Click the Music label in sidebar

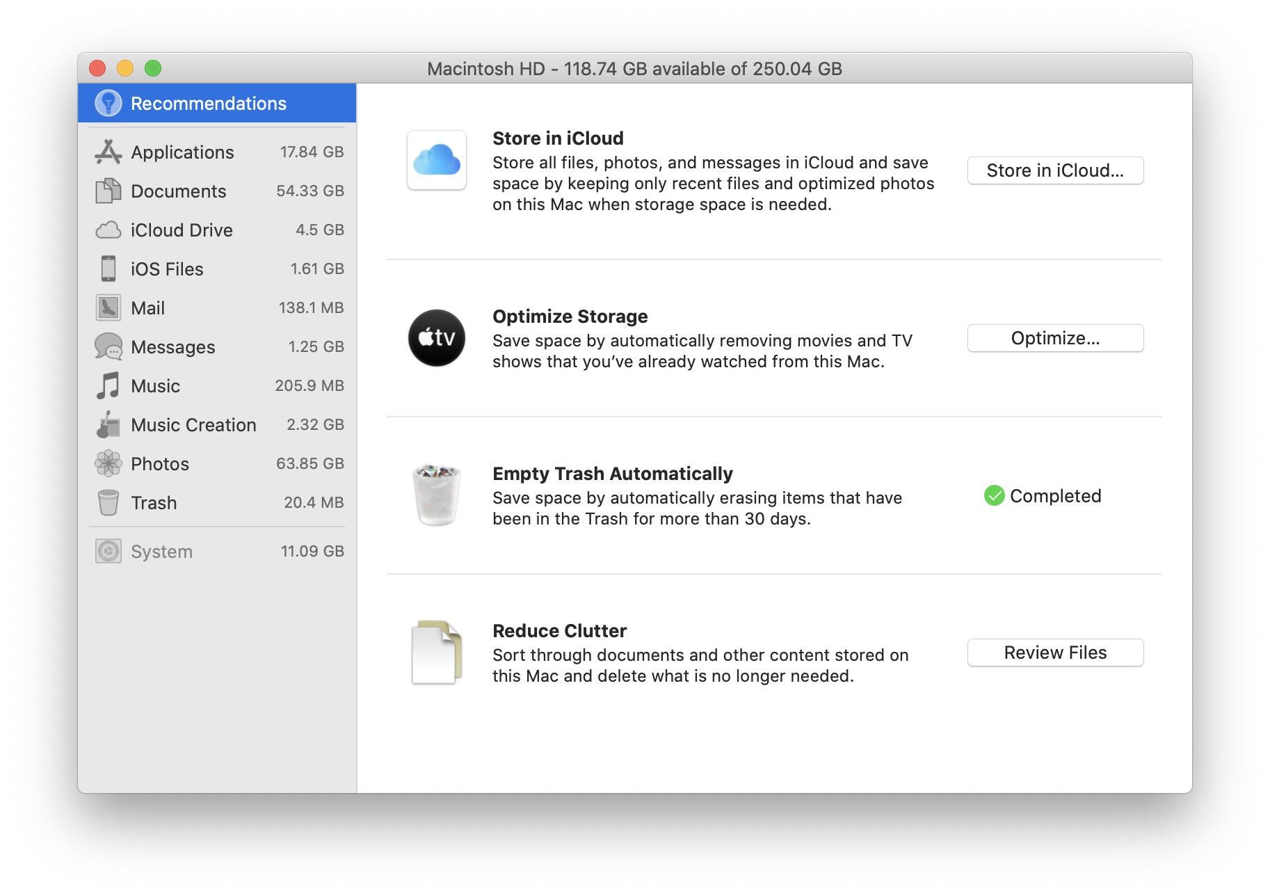point(155,386)
